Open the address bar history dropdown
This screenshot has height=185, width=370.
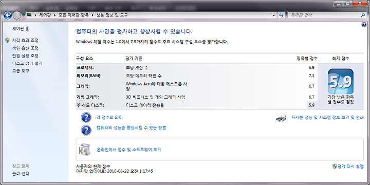[x=274, y=15]
